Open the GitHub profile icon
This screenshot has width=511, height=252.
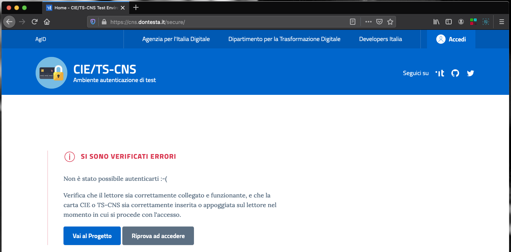point(455,73)
